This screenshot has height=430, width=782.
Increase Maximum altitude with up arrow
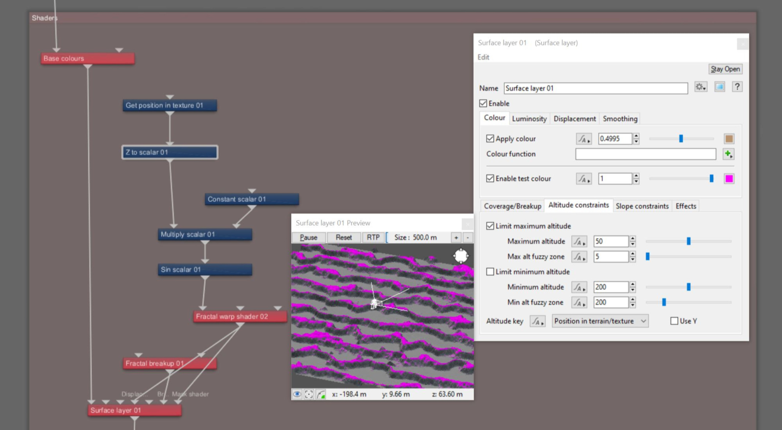[632, 238]
